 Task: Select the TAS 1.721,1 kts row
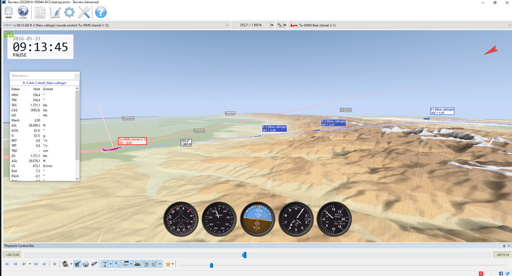click(42, 105)
